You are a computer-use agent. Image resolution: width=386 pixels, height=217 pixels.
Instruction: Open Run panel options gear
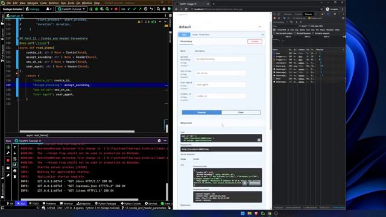(159, 140)
